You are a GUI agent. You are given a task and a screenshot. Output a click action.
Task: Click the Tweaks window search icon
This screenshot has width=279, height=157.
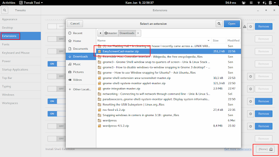(x=5, y=10)
